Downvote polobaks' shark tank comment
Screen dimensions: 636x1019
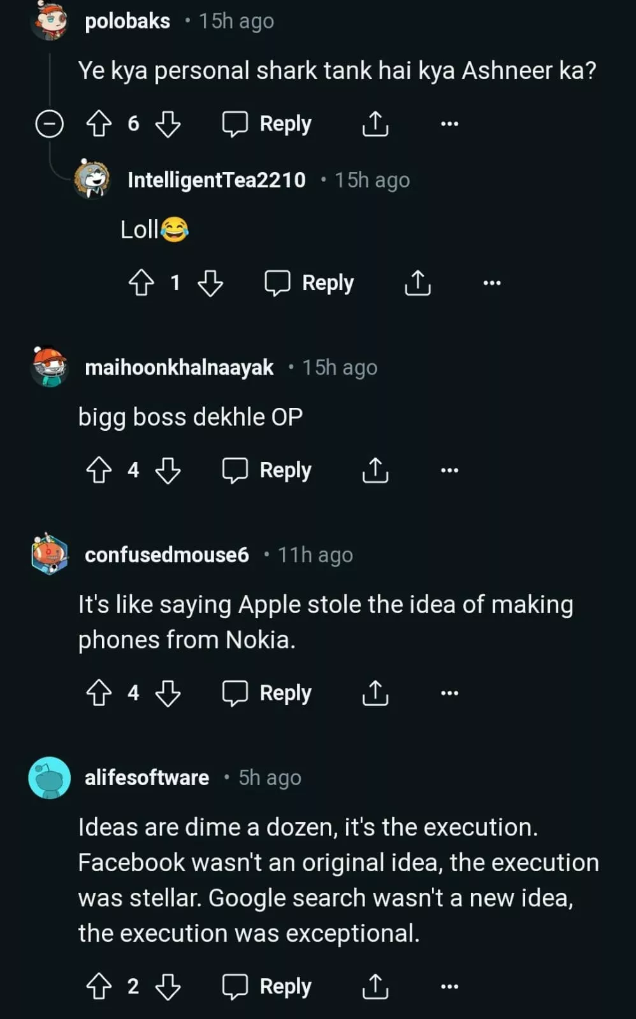[168, 124]
